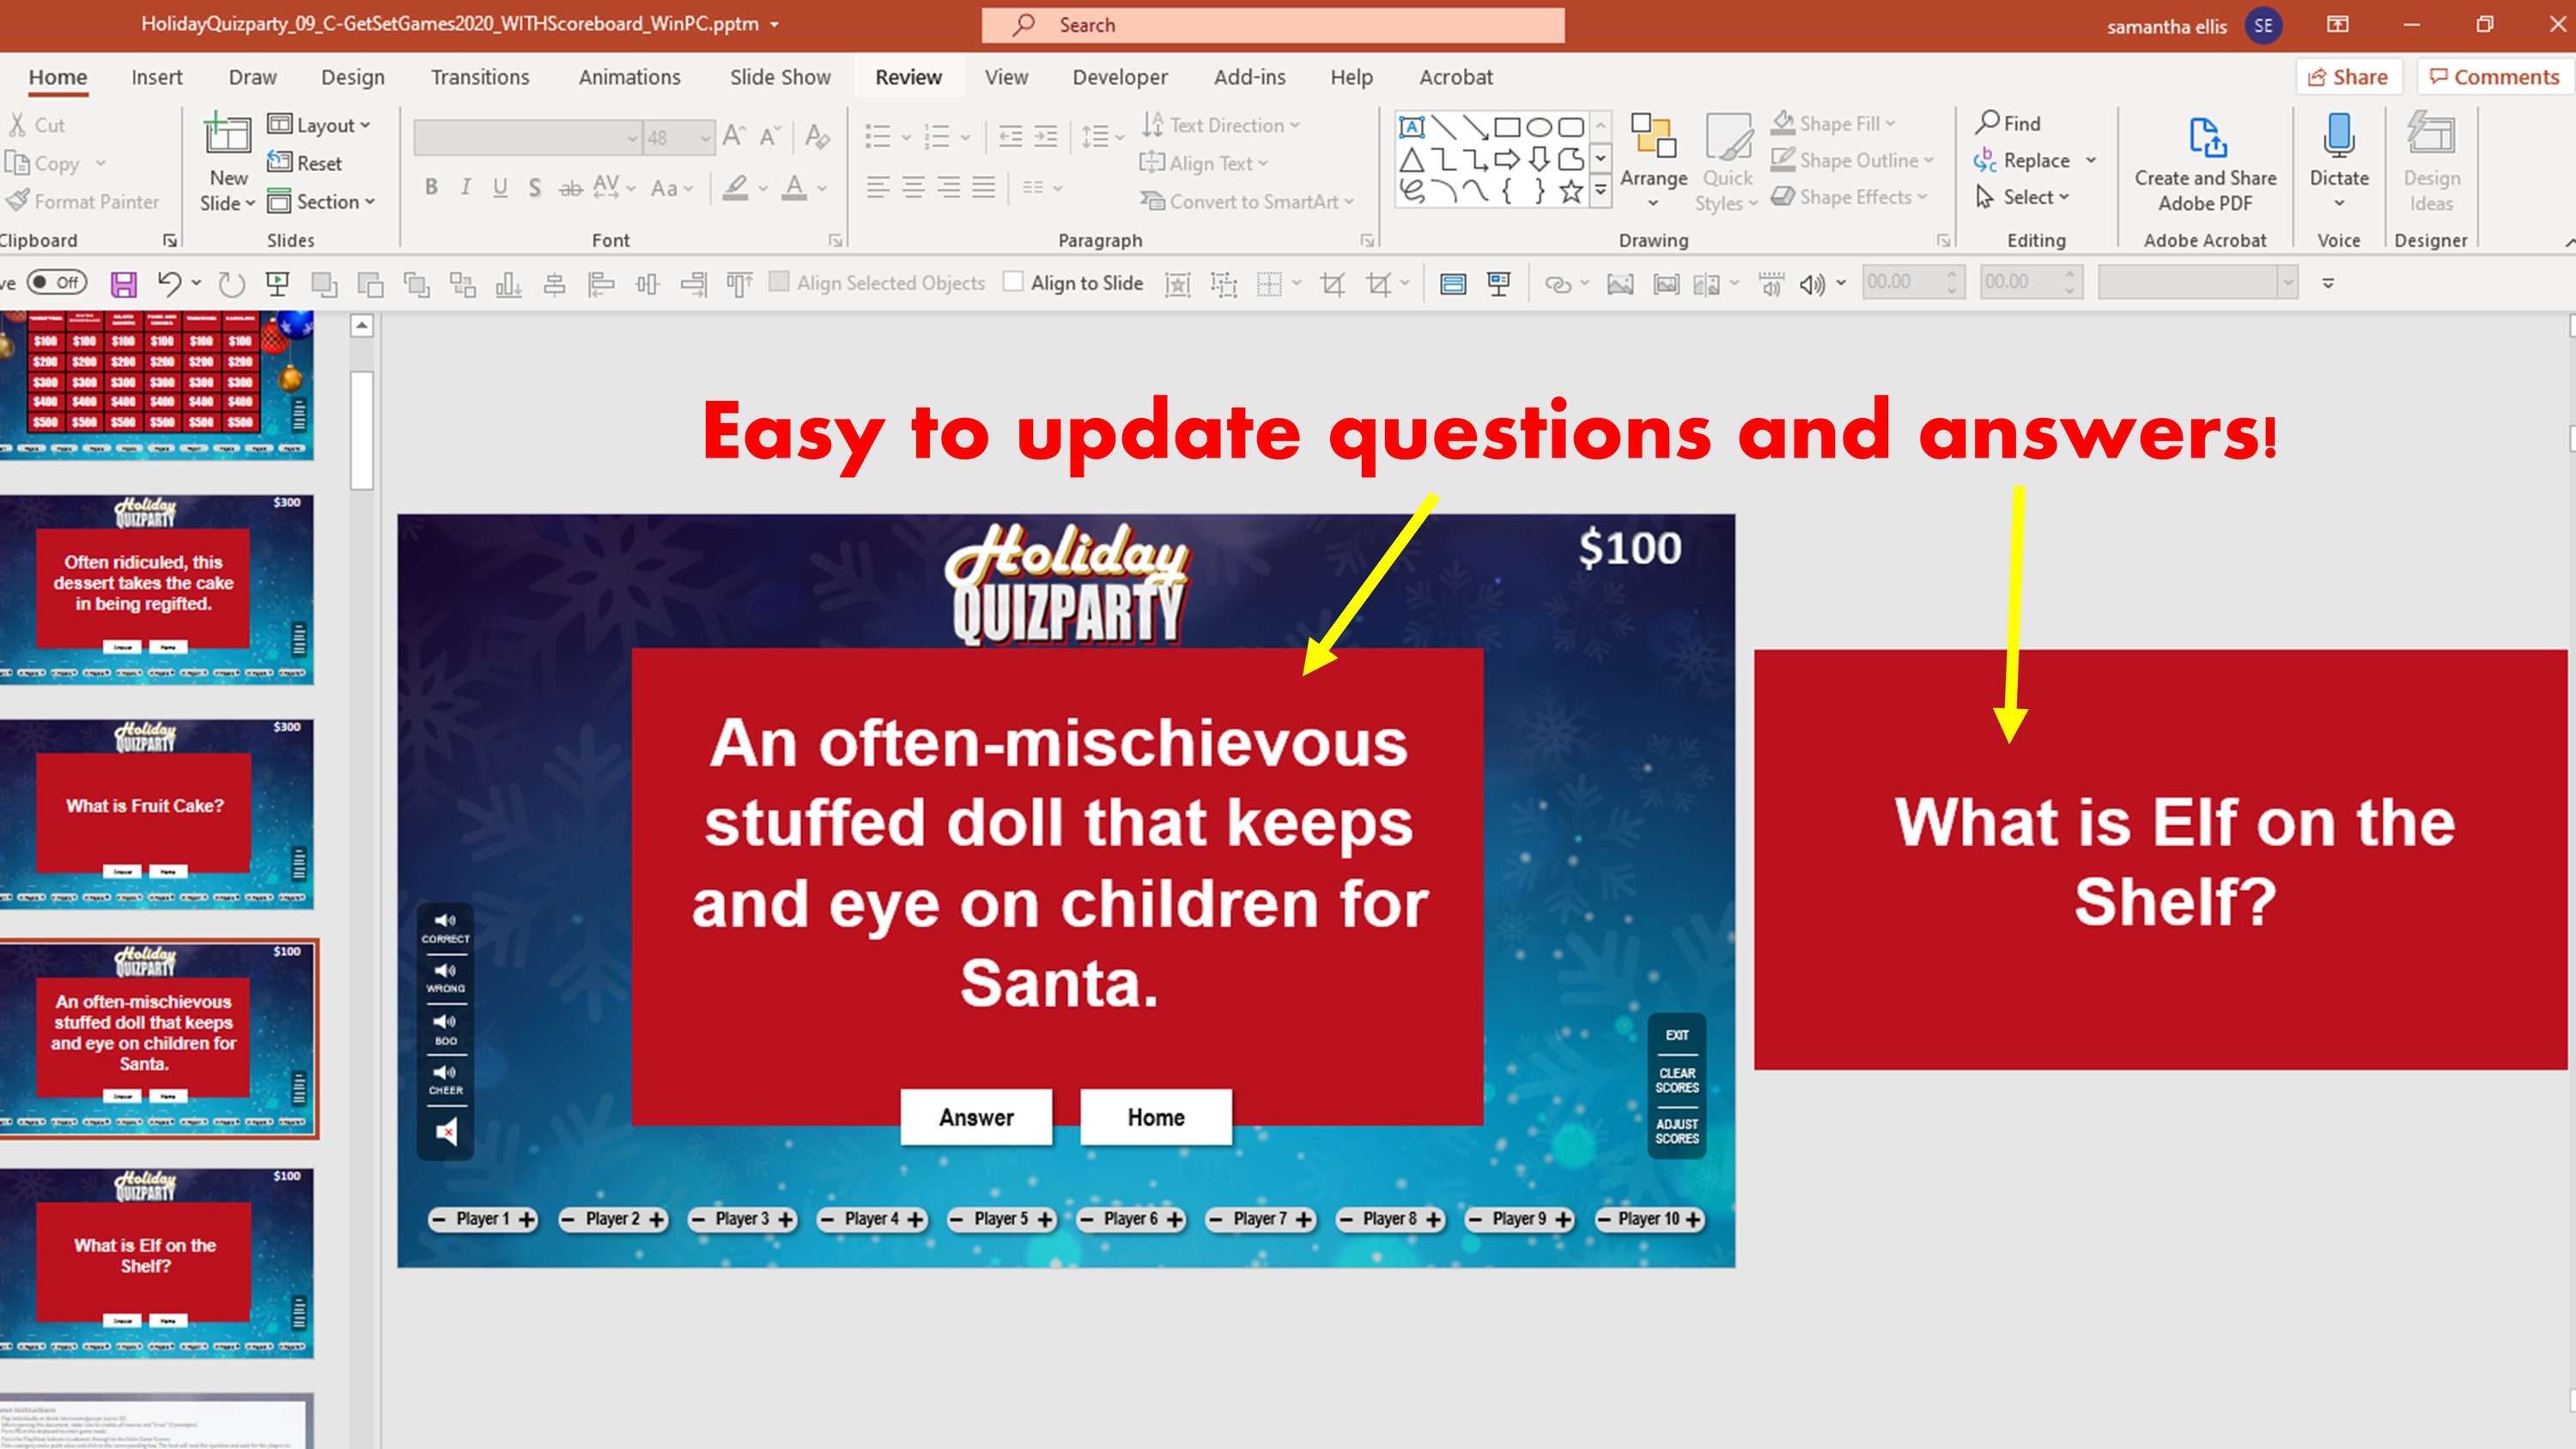2576x1449 pixels.
Task: Select the Format Painter tool
Action: [x=85, y=201]
